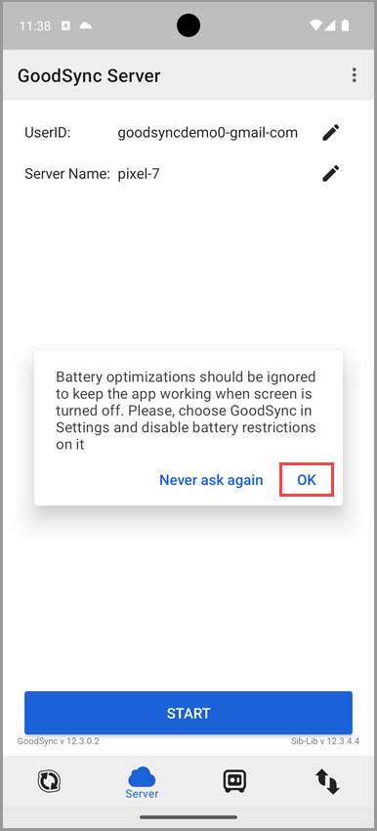The image size is (377, 831).
Task: Tap the GoodSync v 12.3.0.2 version label
Action: (59, 741)
